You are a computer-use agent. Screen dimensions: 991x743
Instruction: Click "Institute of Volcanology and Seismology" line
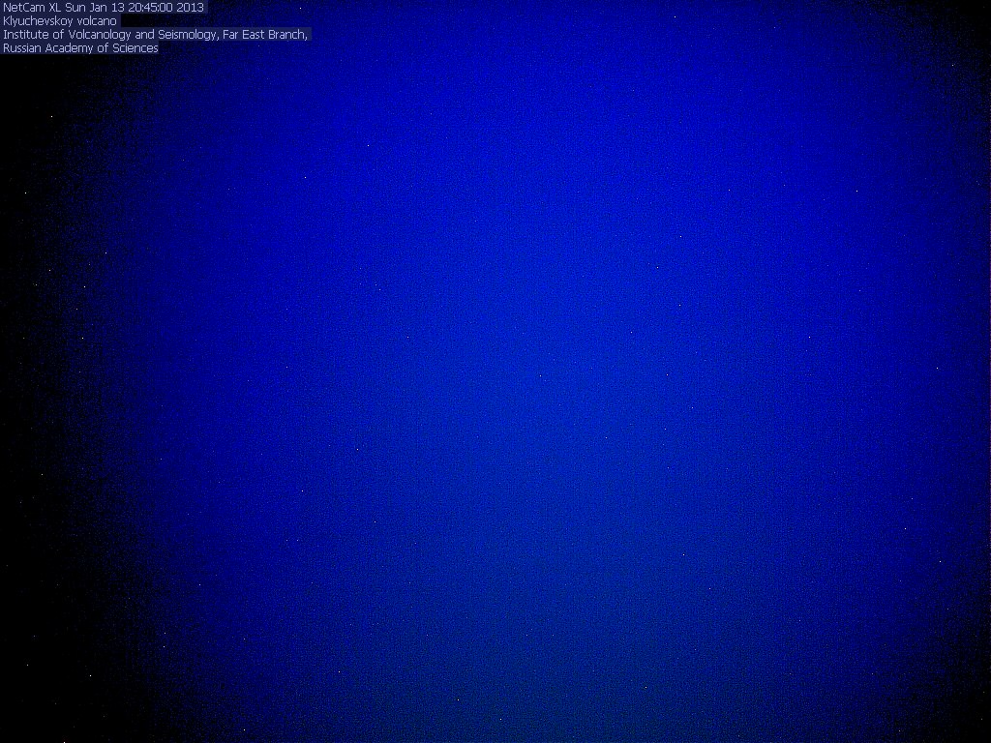coord(156,35)
